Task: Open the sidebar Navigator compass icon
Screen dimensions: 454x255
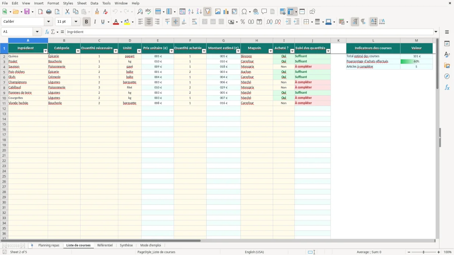Action: (447, 76)
